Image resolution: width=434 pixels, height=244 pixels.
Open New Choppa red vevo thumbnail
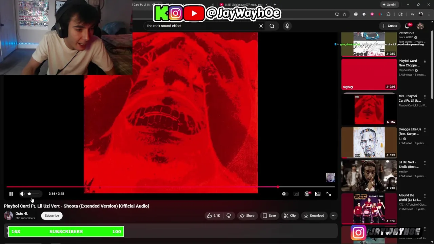[x=369, y=74]
